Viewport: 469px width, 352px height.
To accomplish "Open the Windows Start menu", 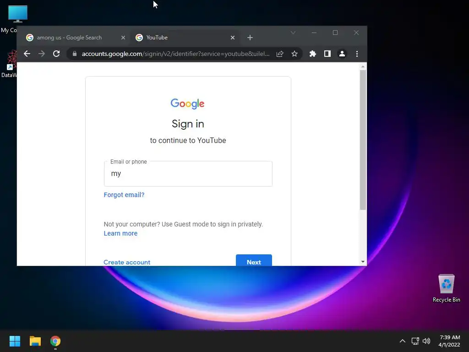I will 15,341.
